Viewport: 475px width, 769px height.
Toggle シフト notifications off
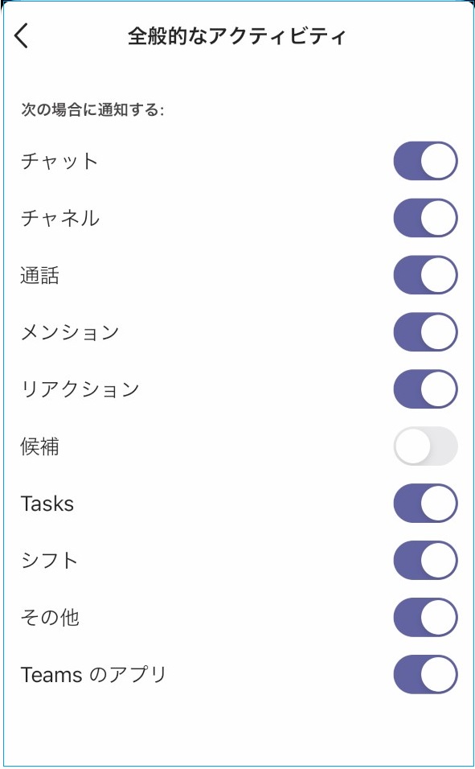[425, 560]
